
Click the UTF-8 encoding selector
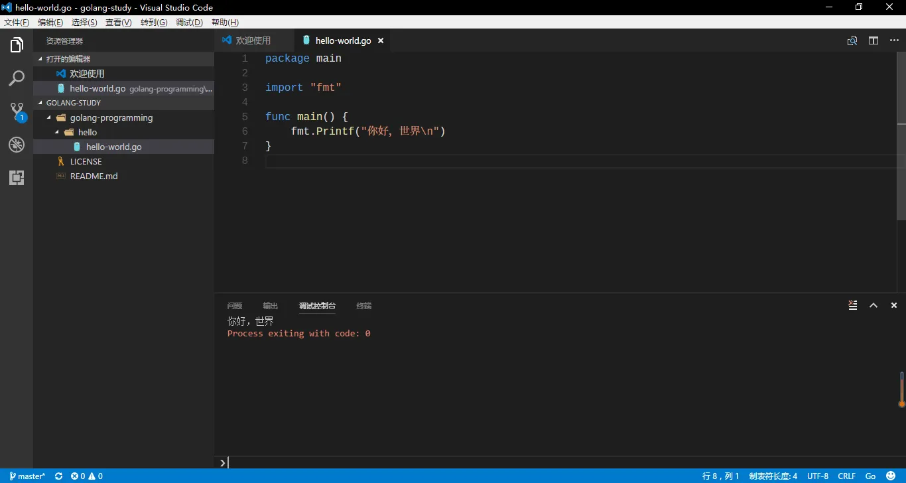coord(818,476)
